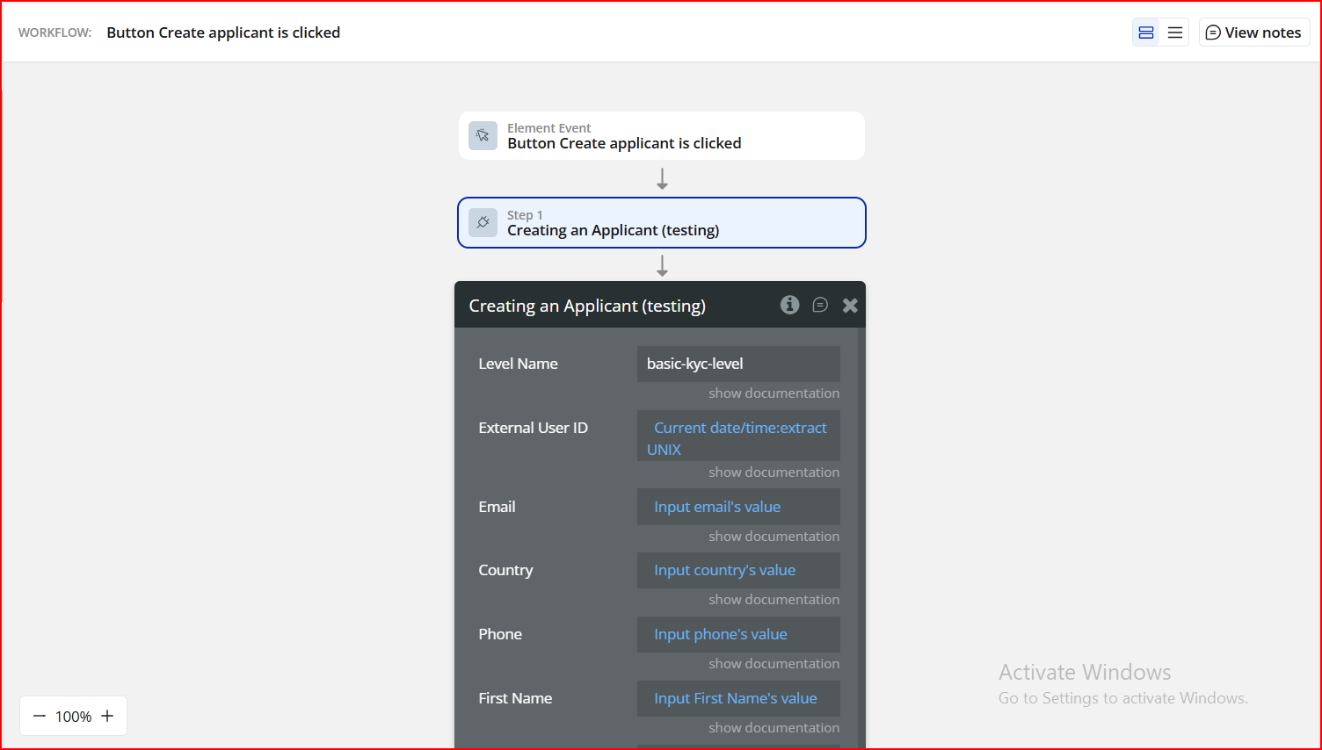The image size is (1322, 750).
Task: Edit the Input country's value expression
Action: click(x=724, y=570)
